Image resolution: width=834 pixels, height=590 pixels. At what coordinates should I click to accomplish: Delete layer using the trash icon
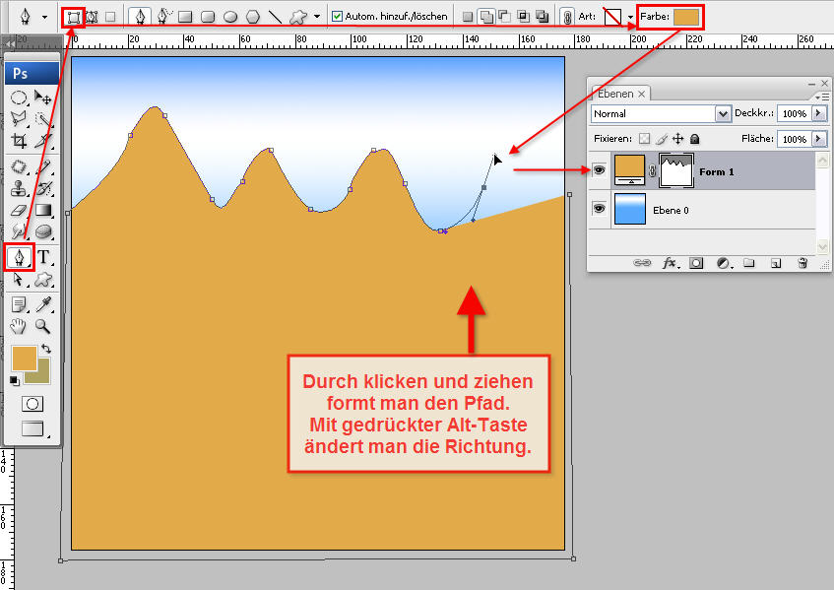(802, 263)
